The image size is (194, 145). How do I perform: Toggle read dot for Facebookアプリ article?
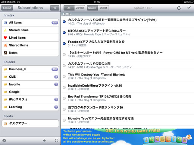pos(64,43)
